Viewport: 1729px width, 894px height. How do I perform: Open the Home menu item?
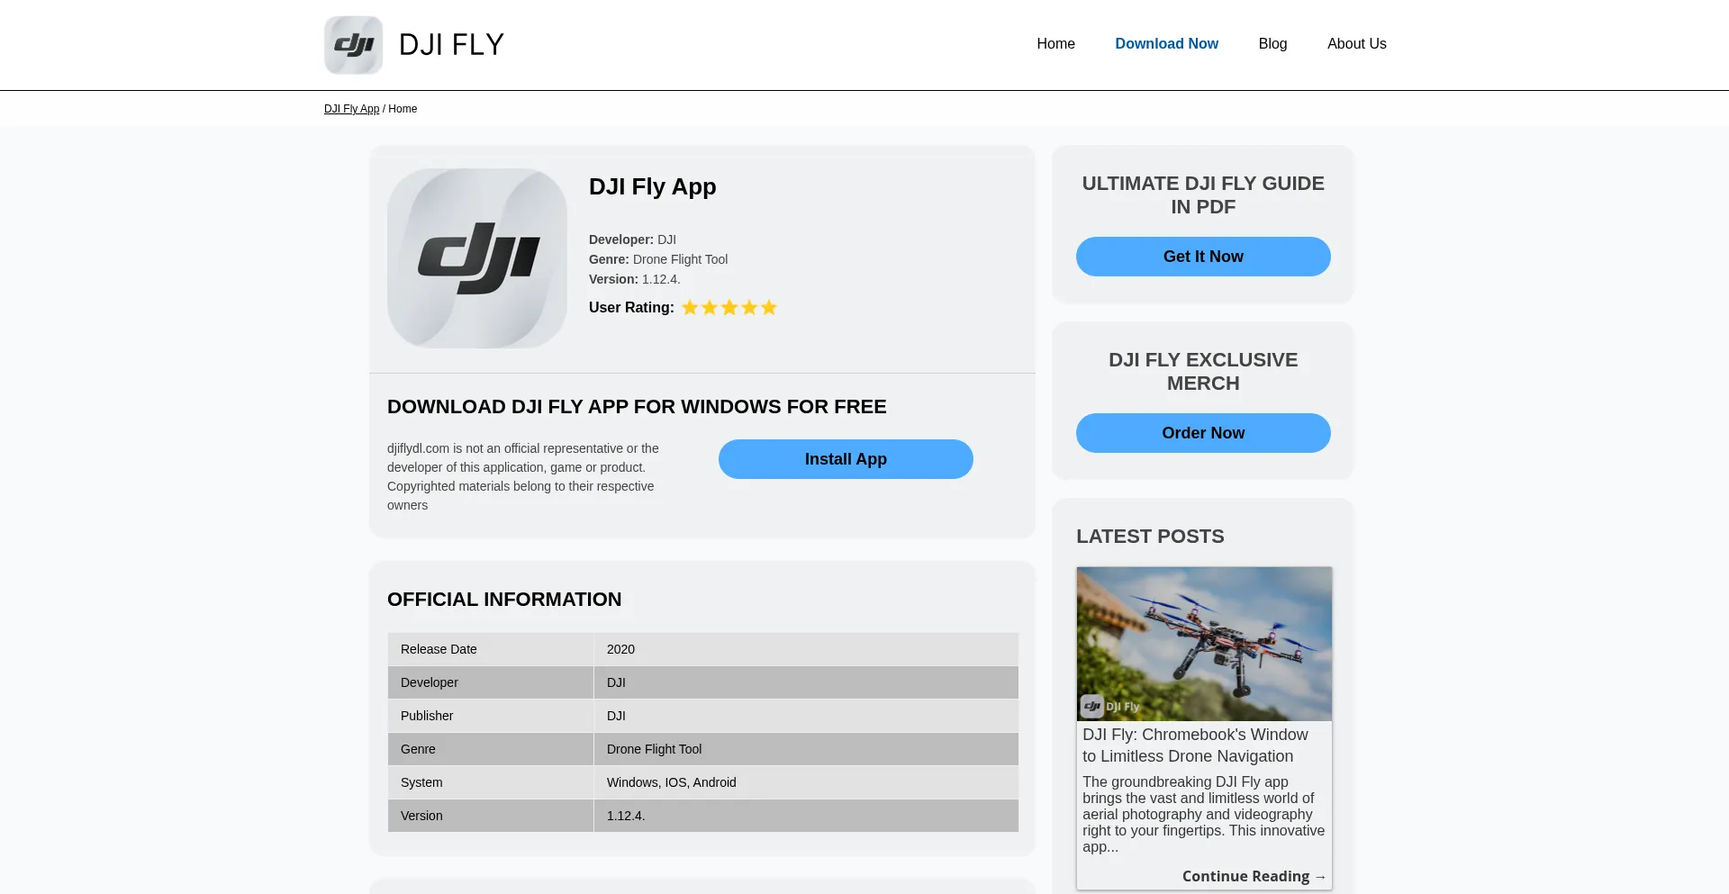pos(1055,43)
